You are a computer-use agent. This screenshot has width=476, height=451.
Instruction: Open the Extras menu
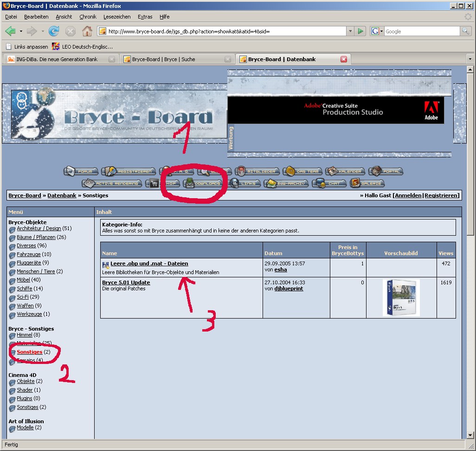[x=145, y=17]
